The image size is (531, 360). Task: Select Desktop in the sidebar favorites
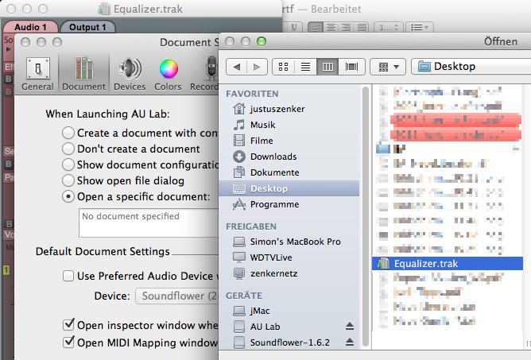pyautogui.click(x=289, y=188)
